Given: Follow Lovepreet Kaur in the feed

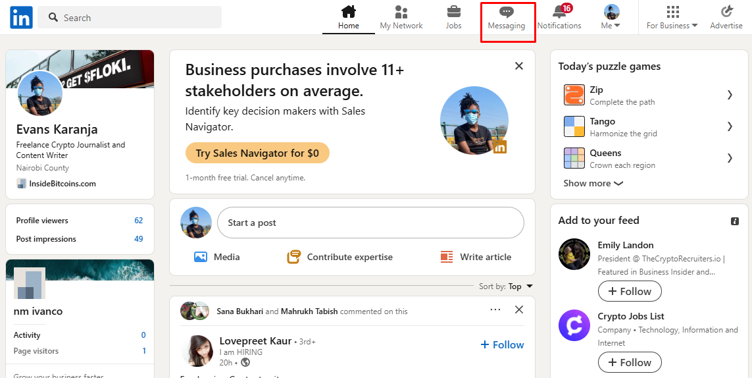Looking at the screenshot, I should tap(502, 345).
